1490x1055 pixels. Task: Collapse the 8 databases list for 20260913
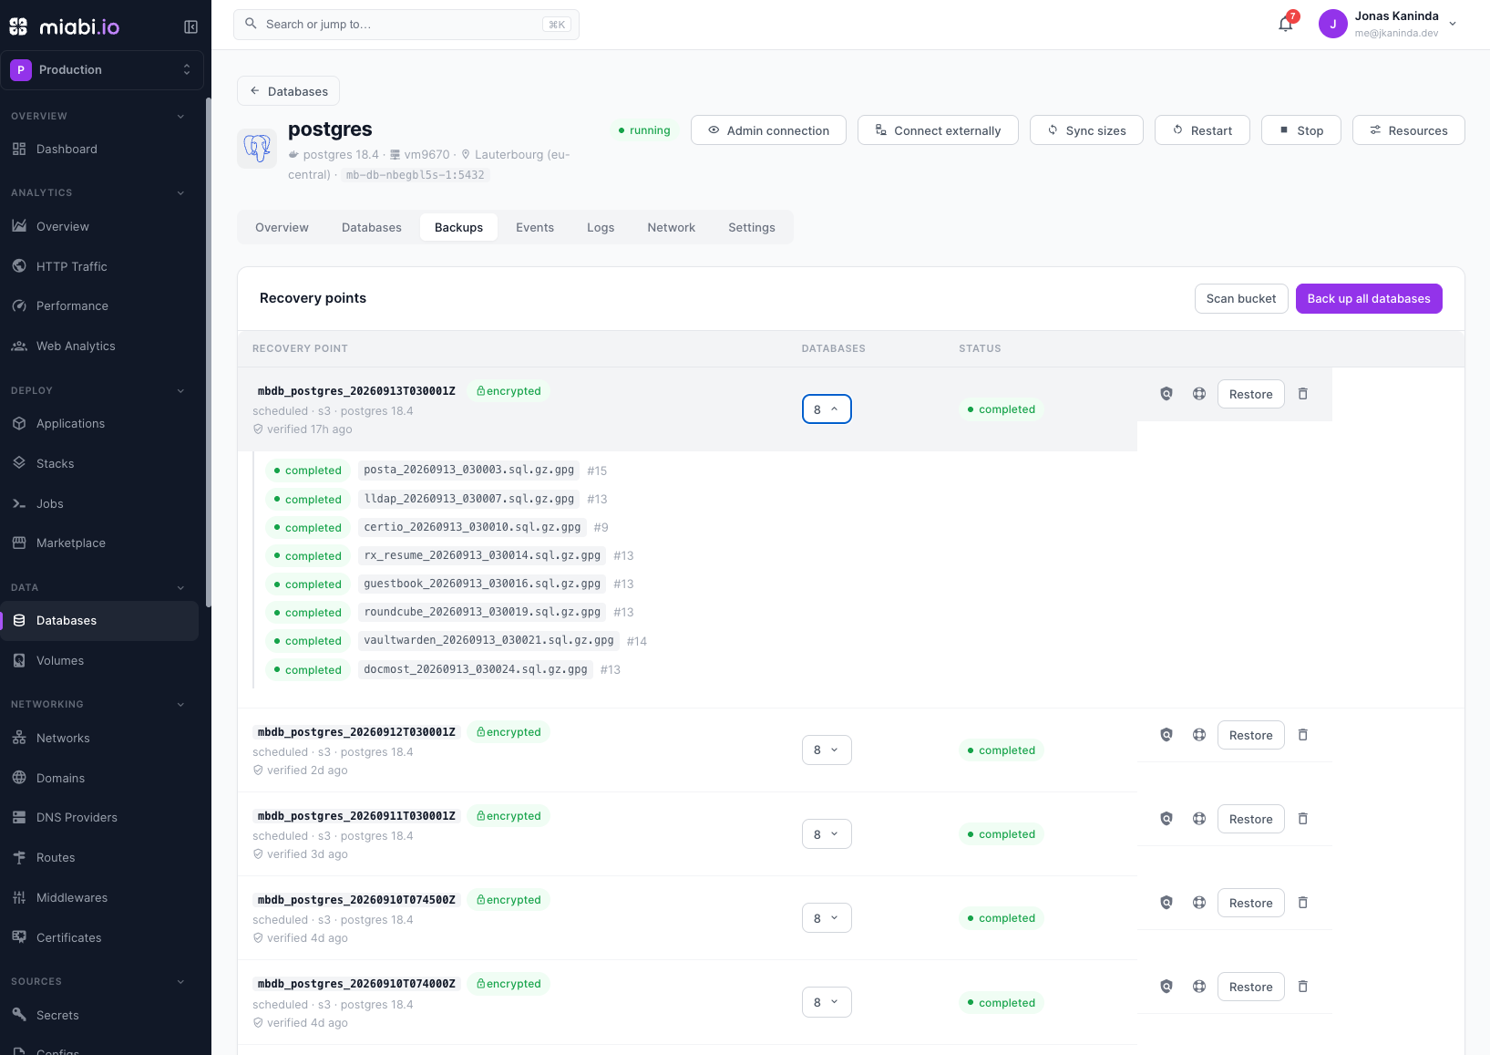(827, 409)
